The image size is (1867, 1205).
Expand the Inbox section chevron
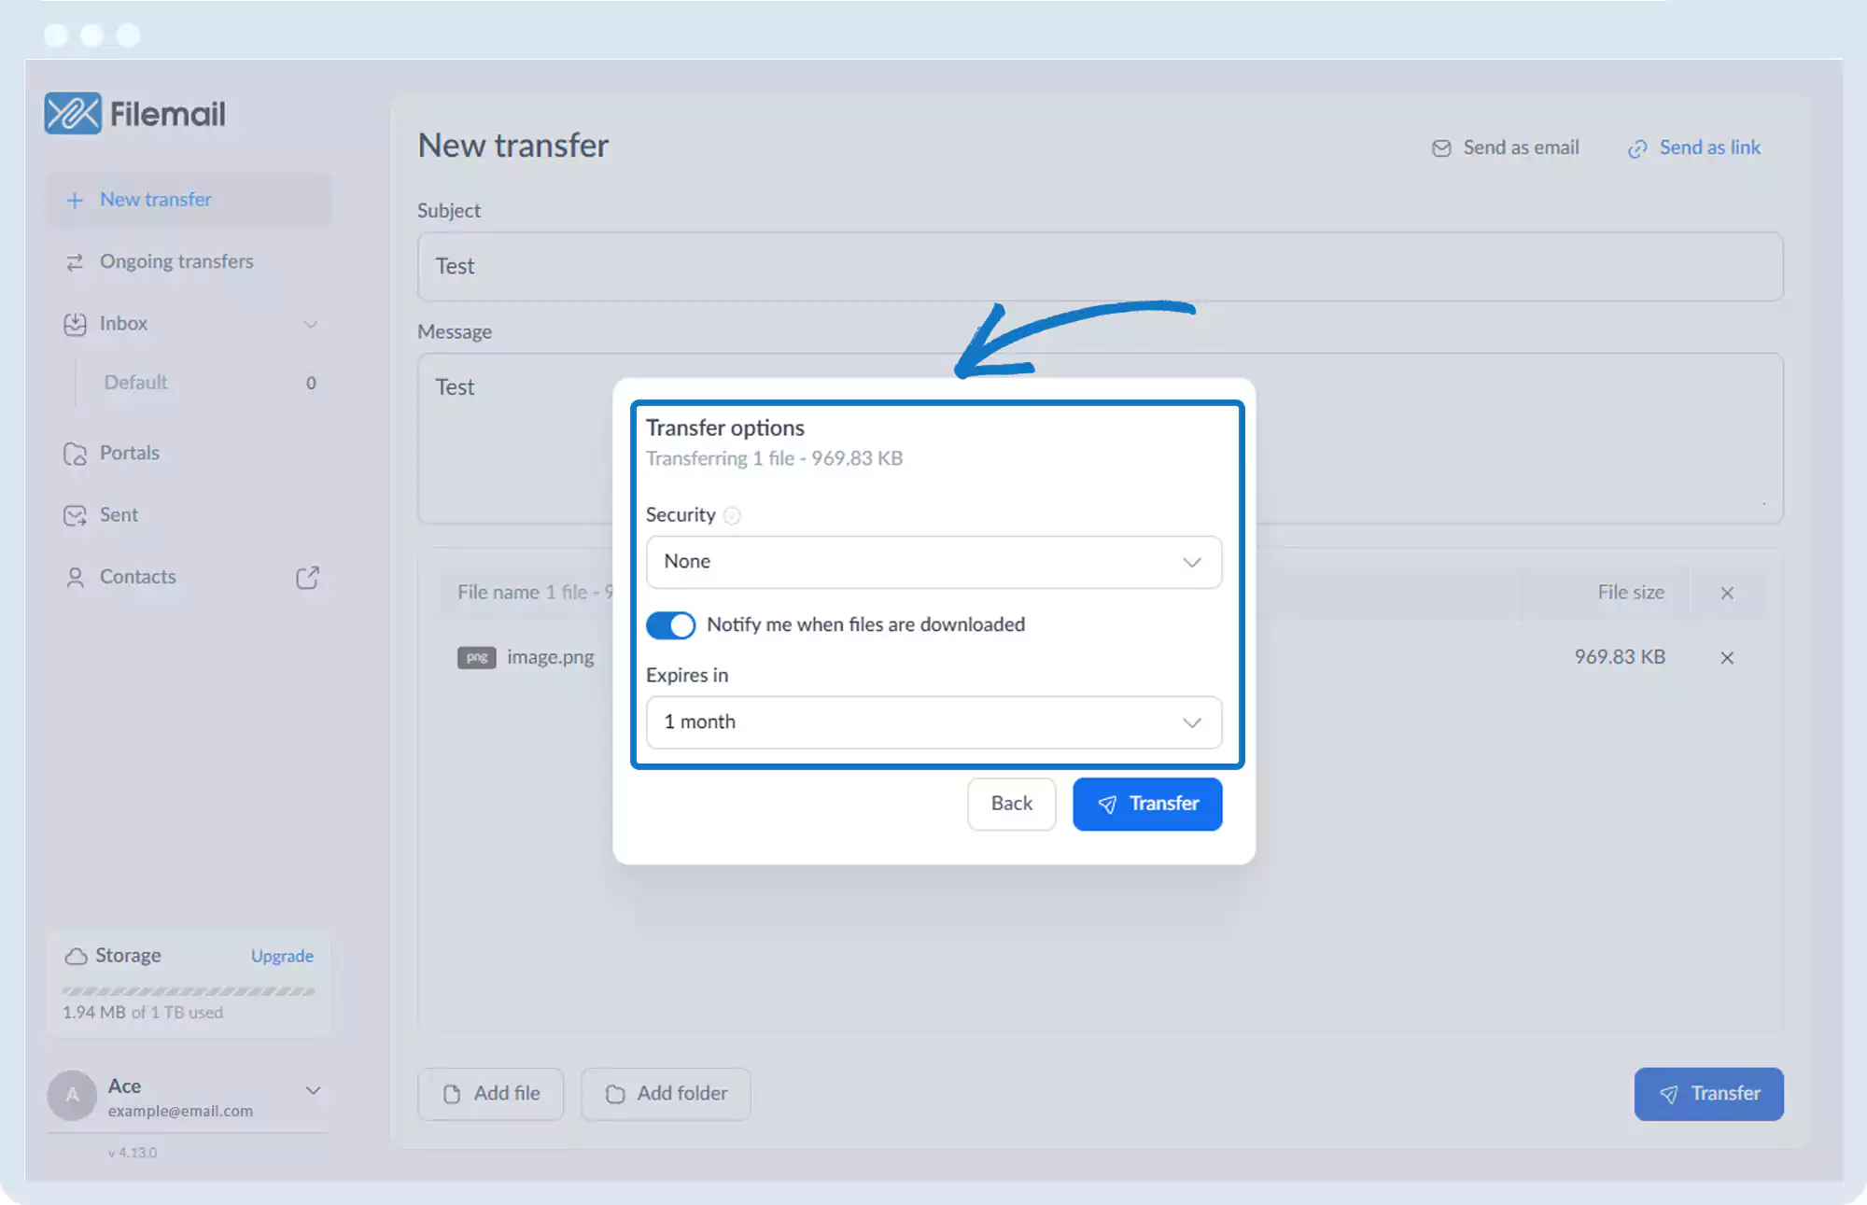coord(311,325)
